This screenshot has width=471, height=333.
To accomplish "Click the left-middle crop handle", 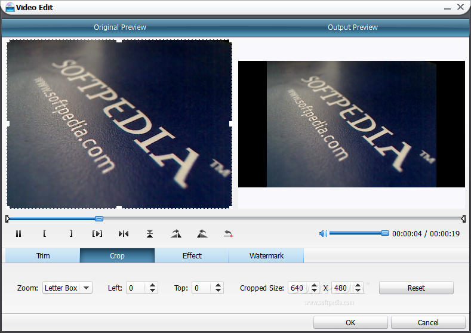I will (x=8, y=124).
